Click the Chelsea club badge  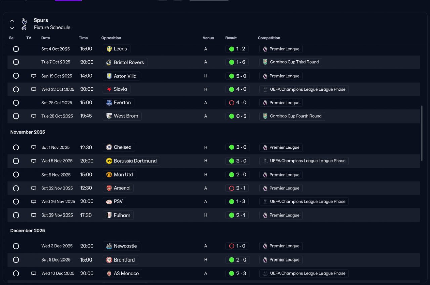pyautogui.click(x=109, y=147)
